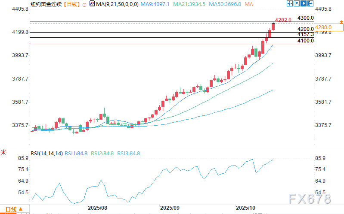
Task: Select the 日线 tab at bottom left
Action: (10, 210)
